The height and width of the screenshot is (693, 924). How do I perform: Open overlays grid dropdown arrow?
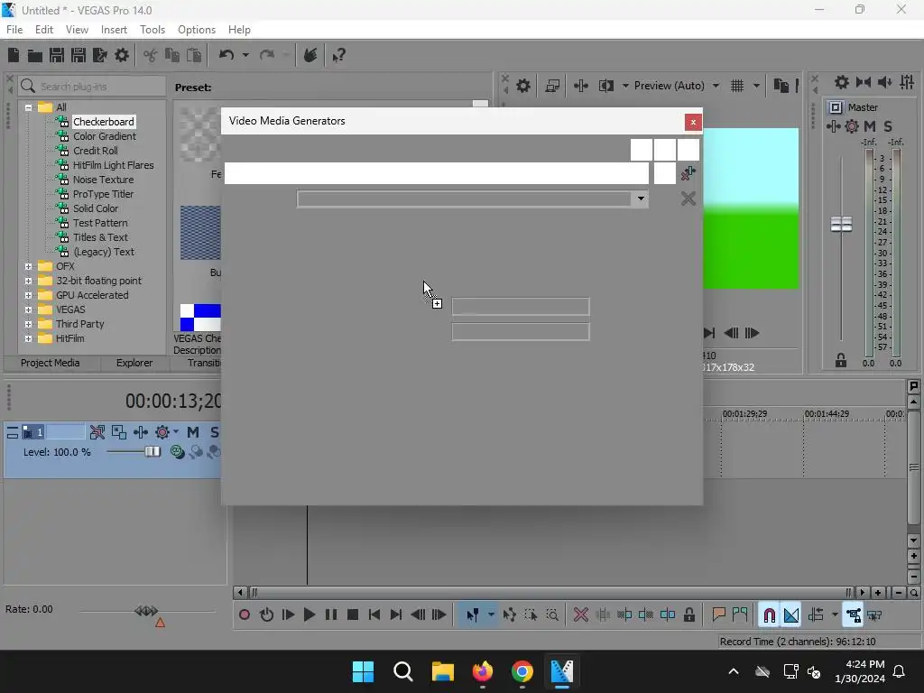coord(757,86)
